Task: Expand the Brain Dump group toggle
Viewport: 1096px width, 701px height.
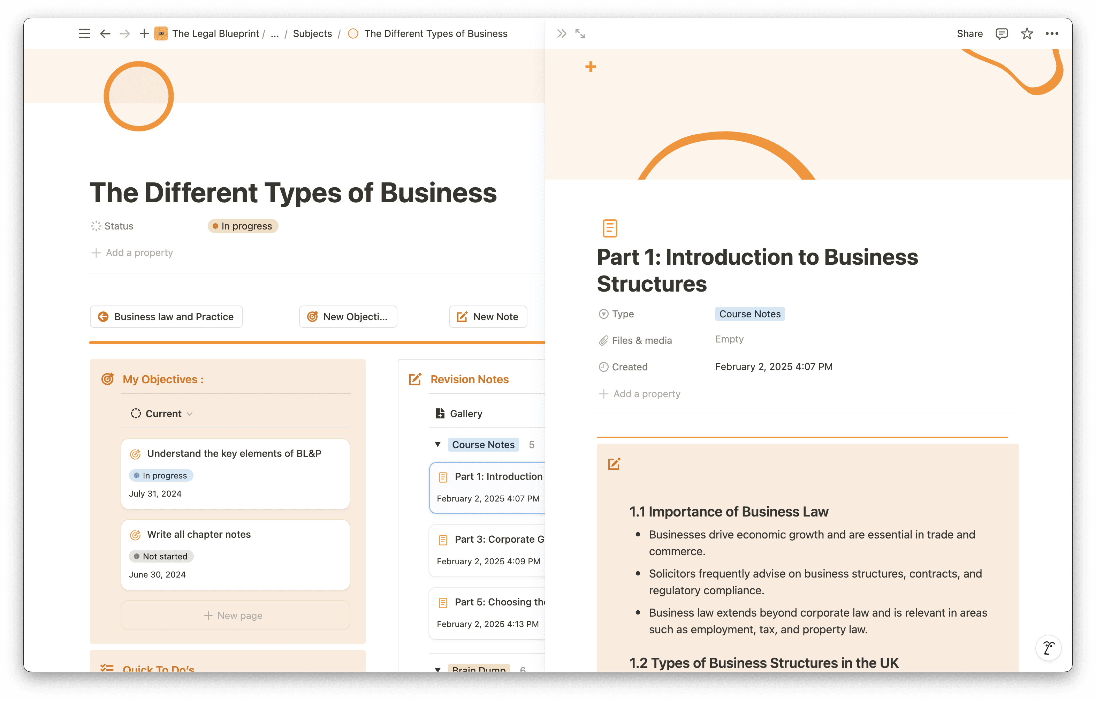Action: (438, 669)
